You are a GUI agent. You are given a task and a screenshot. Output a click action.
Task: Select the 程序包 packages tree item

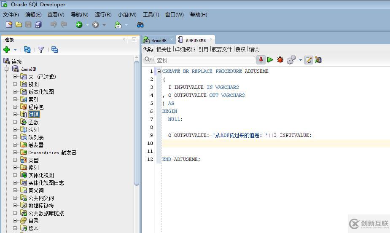36,107
